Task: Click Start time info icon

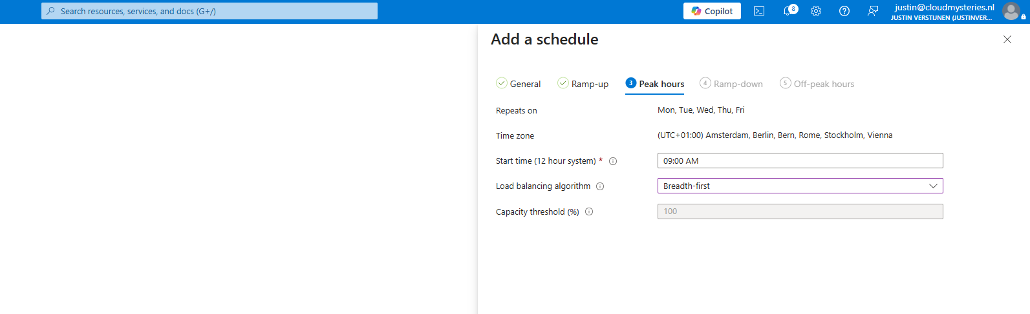Action: (x=613, y=161)
